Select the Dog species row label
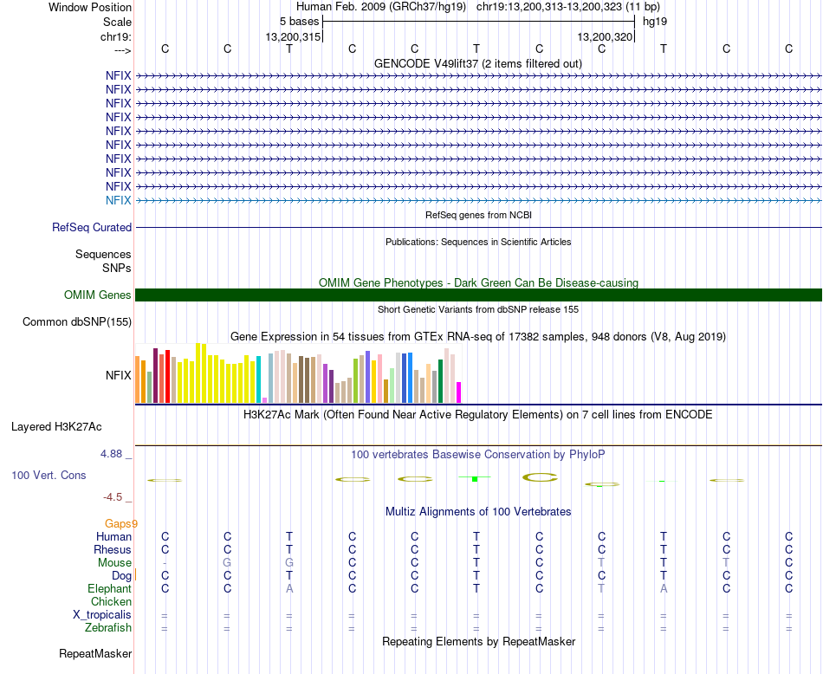The image size is (823, 674). click(122, 576)
